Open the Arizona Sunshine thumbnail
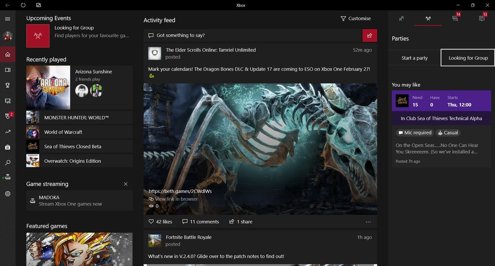The image size is (495, 266). pyautogui.click(x=48, y=87)
